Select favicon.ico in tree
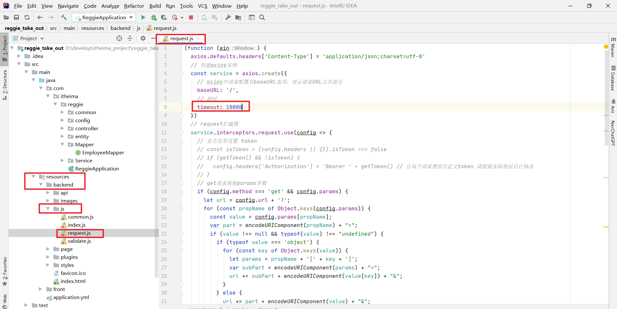Screen dimensions: 617x309 [73, 273]
